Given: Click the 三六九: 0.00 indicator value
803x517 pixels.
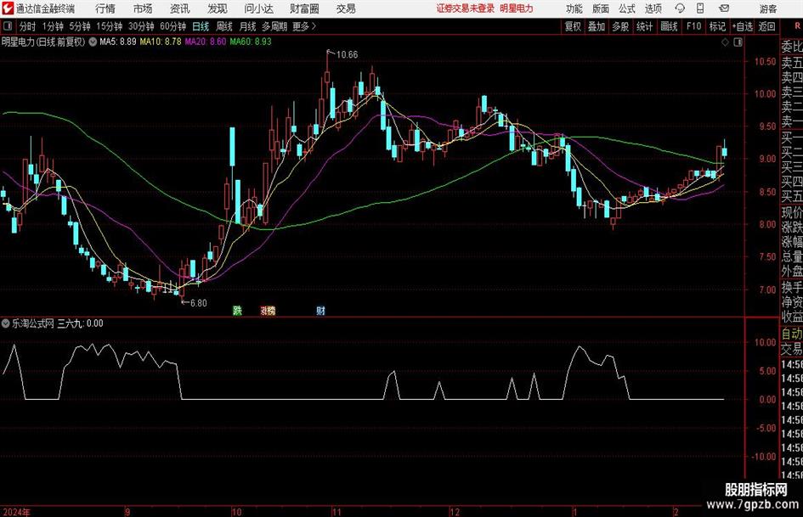Looking at the screenshot, I should [x=80, y=323].
